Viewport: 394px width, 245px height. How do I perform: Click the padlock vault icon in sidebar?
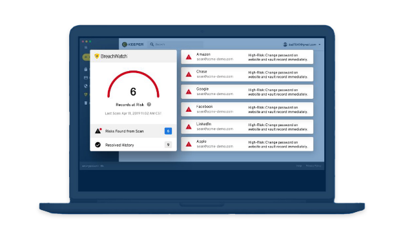point(86,69)
